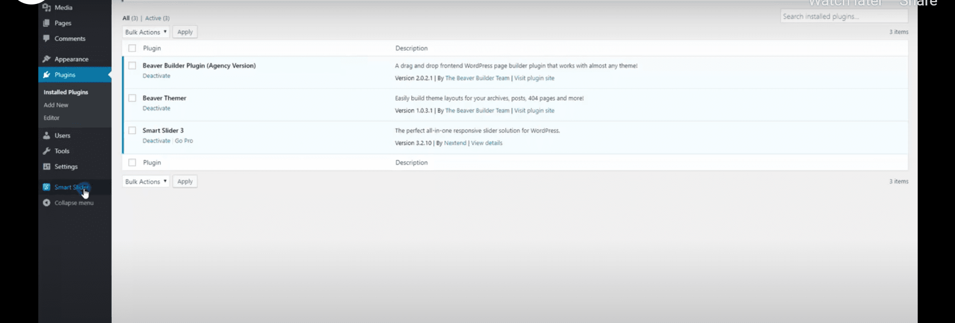Image resolution: width=955 pixels, height=323 pixels.
Task: Click the Appearance paintbrush icon
Action: click(x=47, y=59)
